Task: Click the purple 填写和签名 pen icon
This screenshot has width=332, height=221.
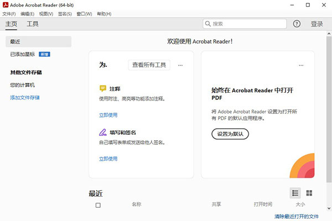Action: click(x=103, y=133)
